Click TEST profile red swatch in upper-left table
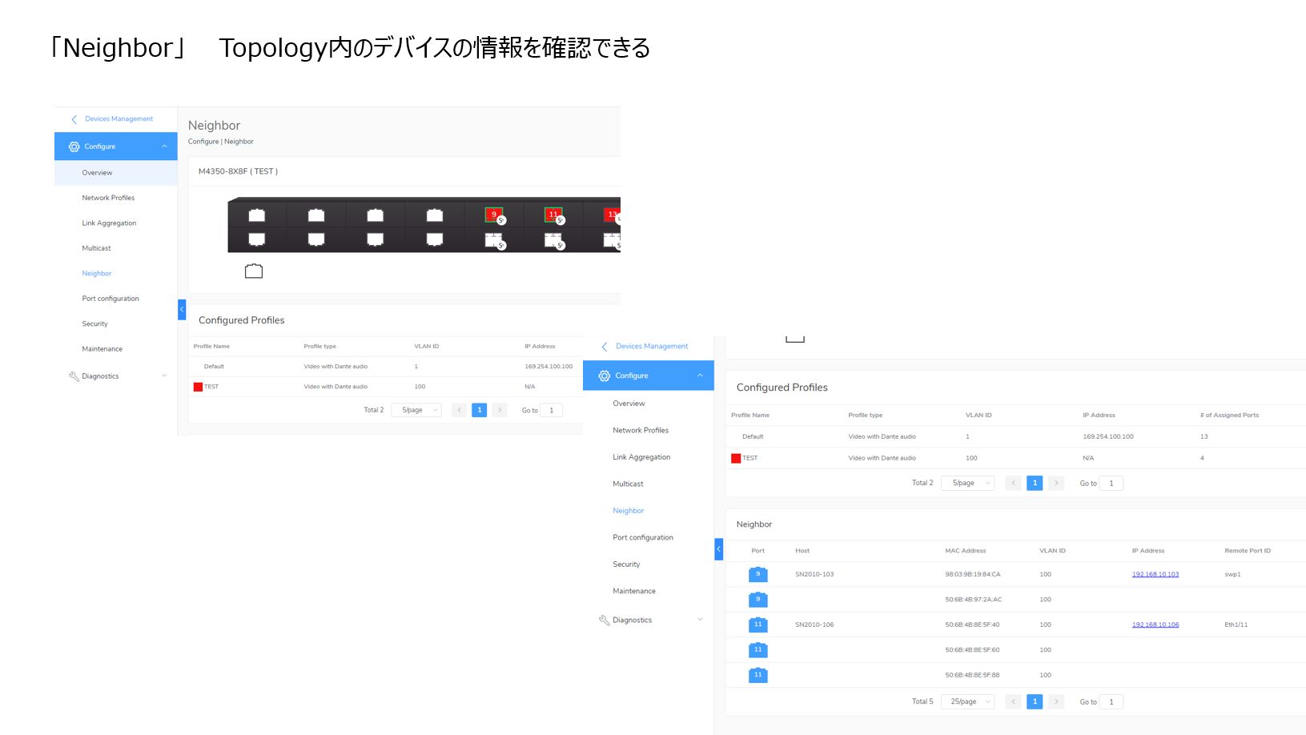Image resolution: width=1306 pixels, height=735 pixels. tap(198, 387)
